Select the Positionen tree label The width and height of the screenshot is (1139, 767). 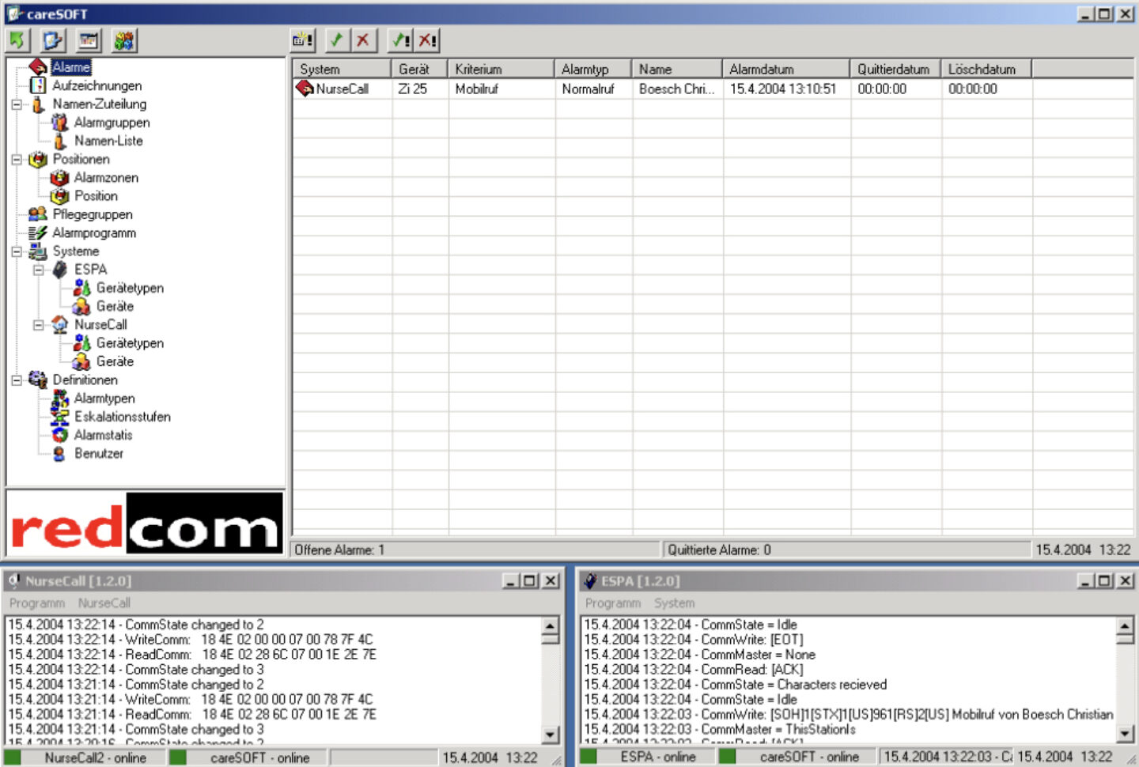tap(81, 159)
